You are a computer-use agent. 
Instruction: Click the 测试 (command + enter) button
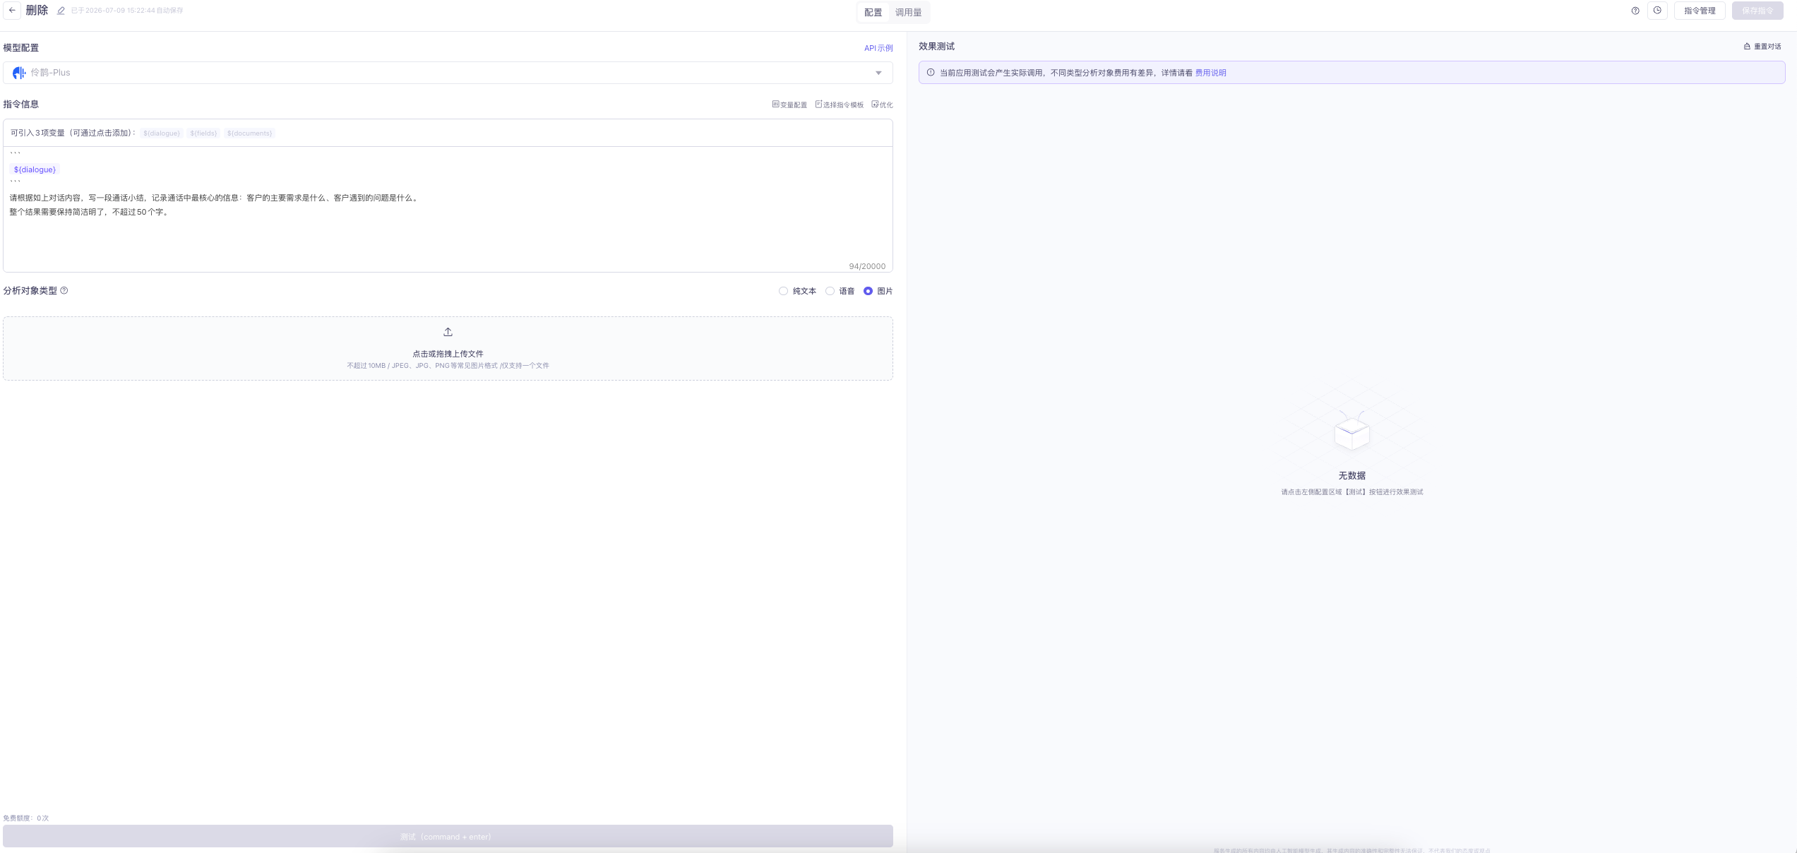tap(448, 836)
